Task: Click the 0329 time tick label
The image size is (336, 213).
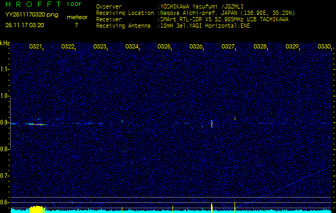Action: (292, 47)
